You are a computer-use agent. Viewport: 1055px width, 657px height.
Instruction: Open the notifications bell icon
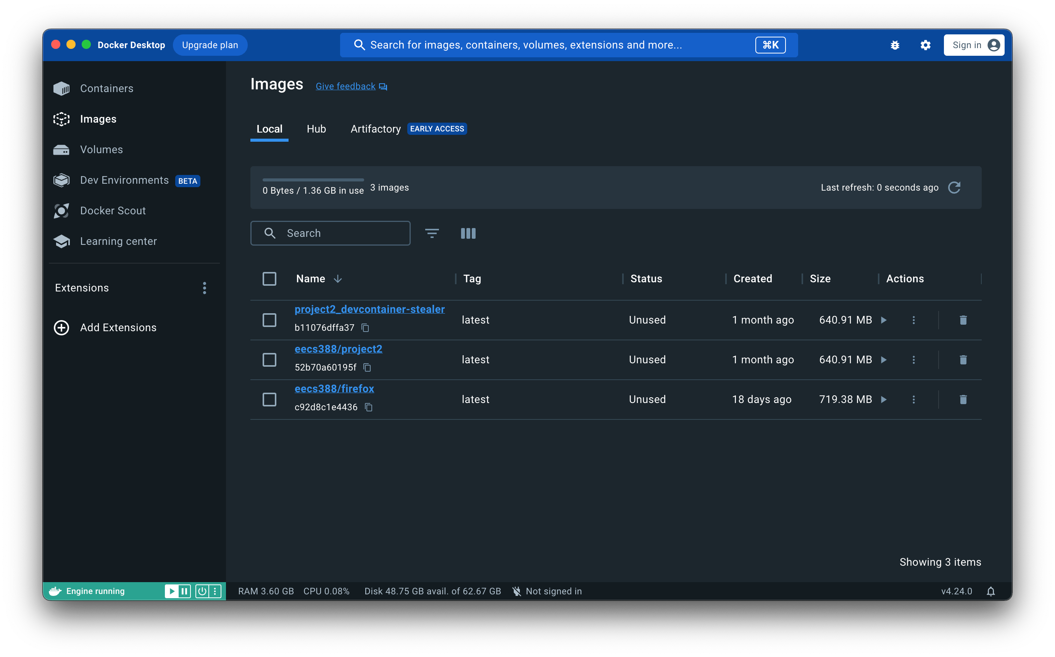point(990,591)
